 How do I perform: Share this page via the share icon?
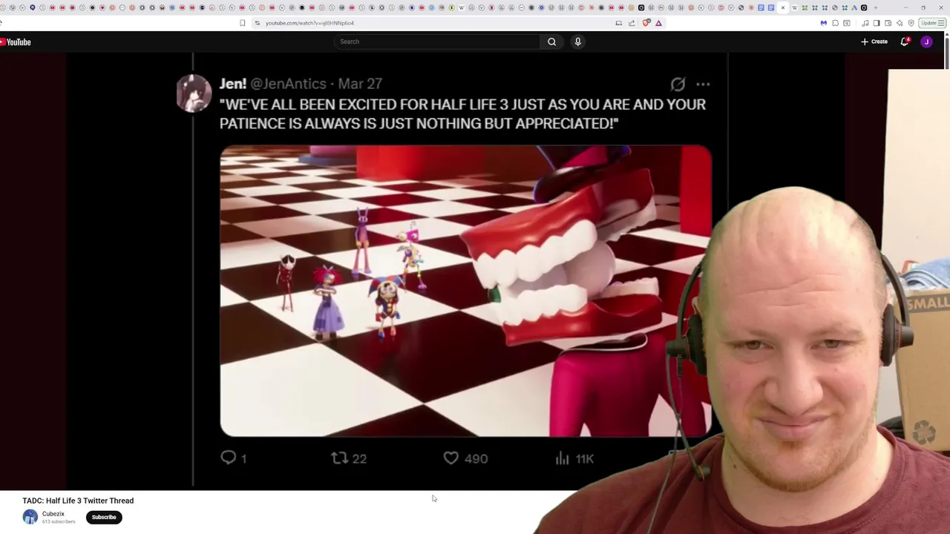tap(632, 23)
